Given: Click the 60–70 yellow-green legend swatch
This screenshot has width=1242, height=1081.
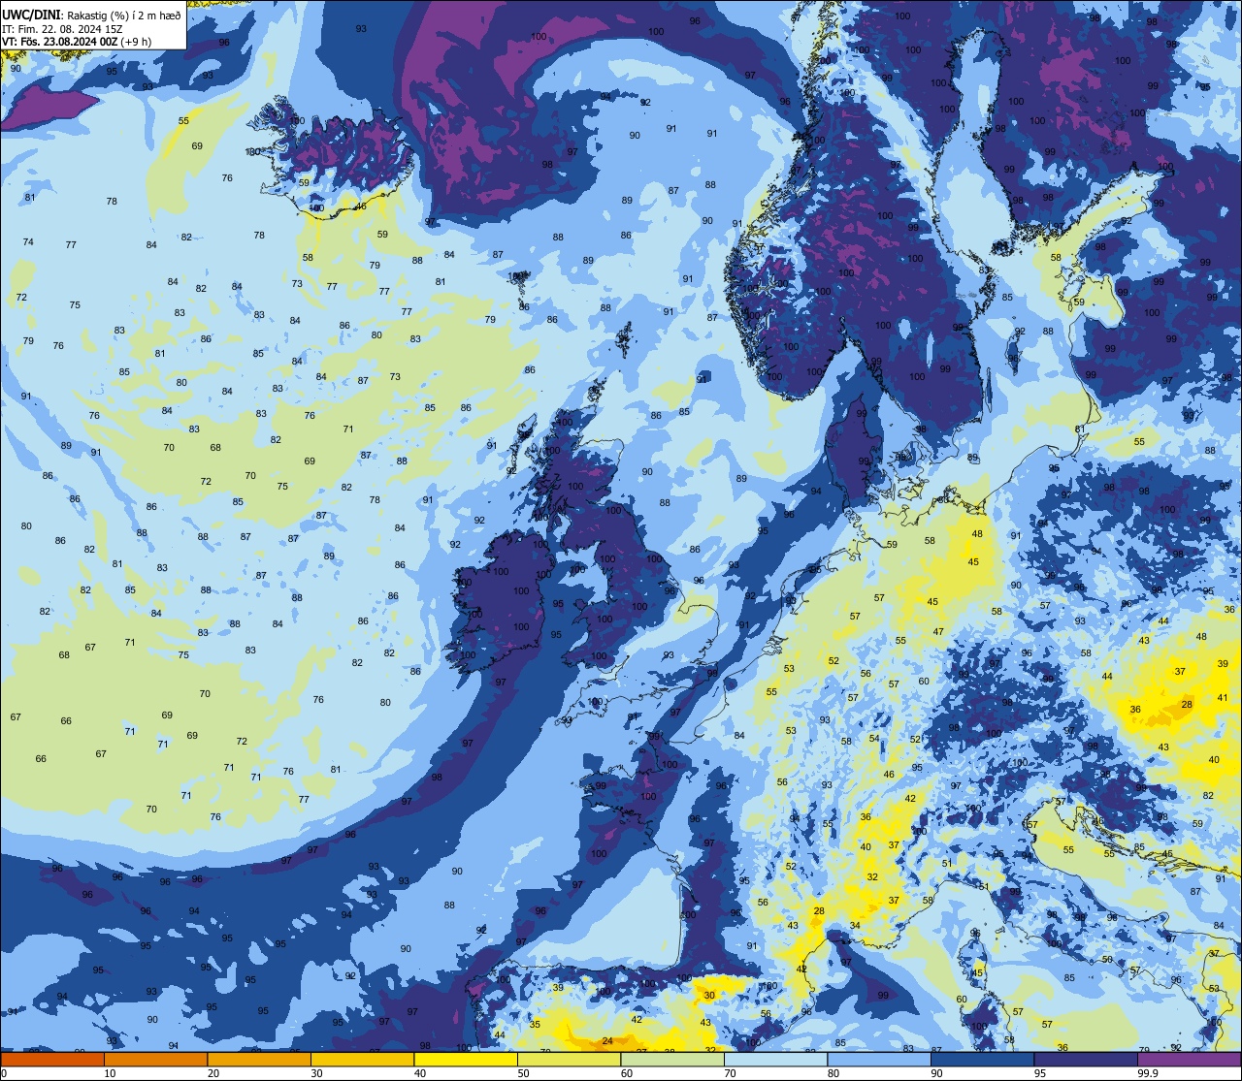Looking at the screenshot, I should [672, 1060].
